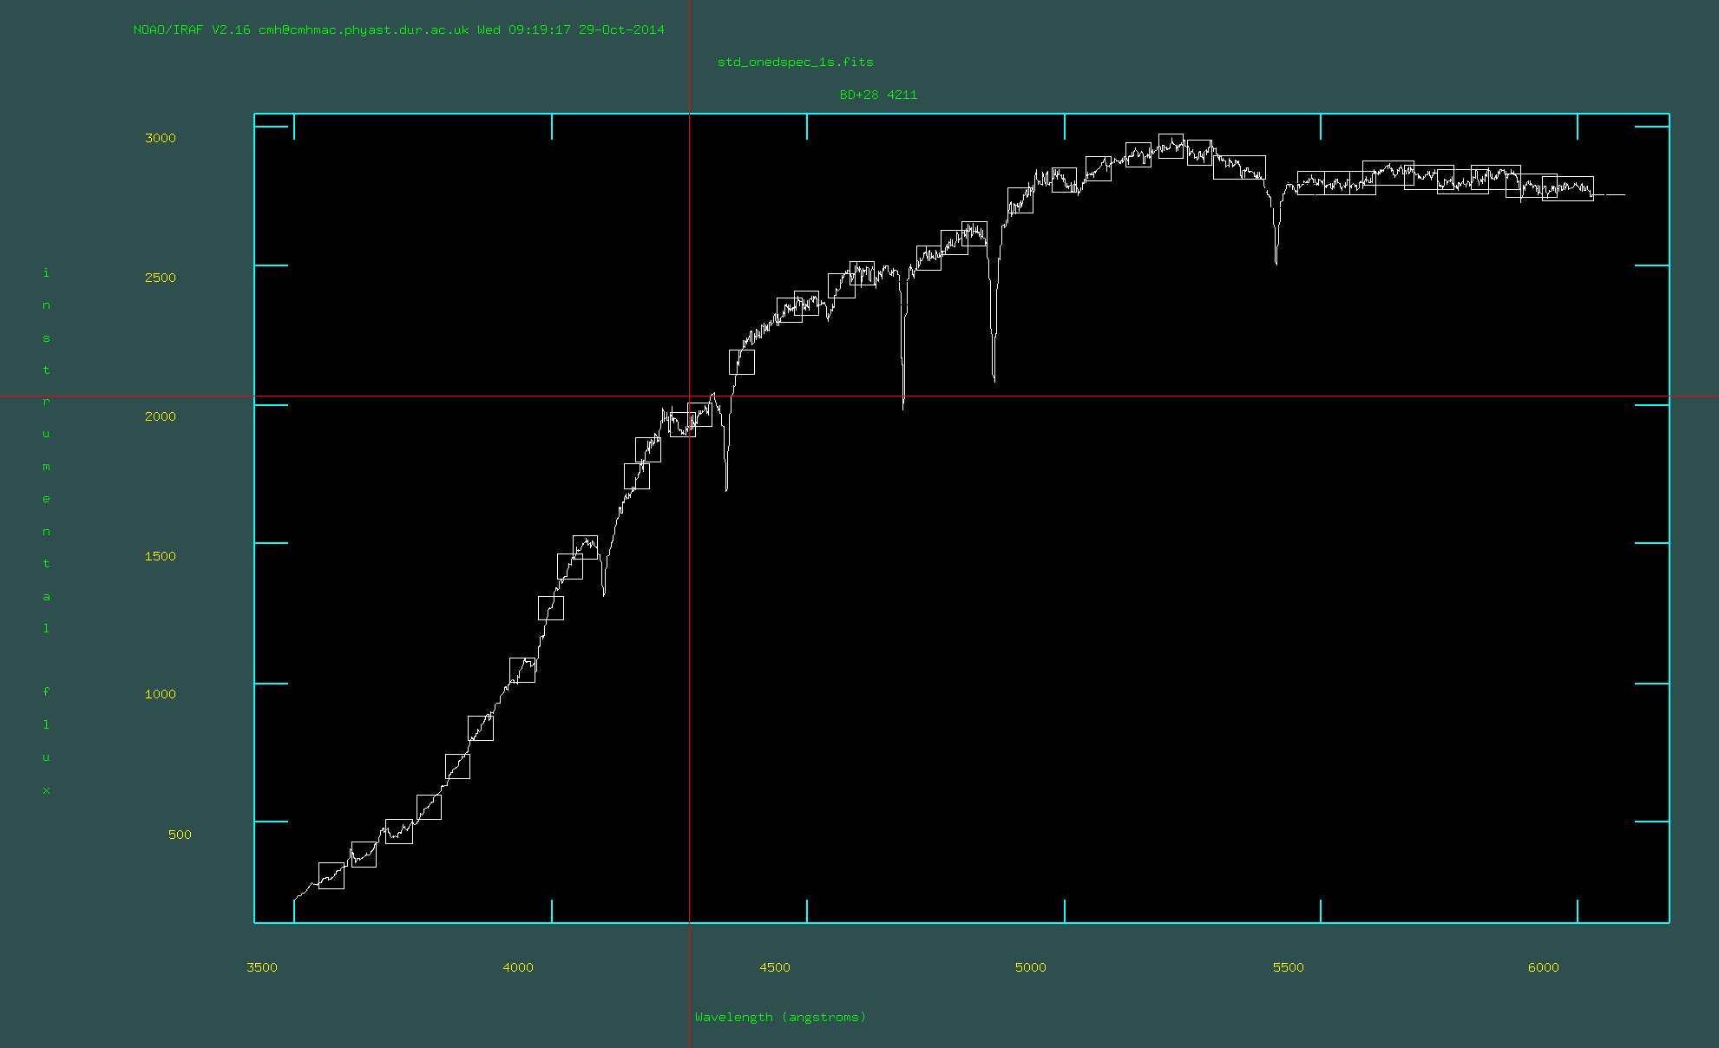Viewport: 1719px width, 1048px height.
Task: Click the 3000 y-axis flux label
Action: pyautogui.click(x=161, y=138)
